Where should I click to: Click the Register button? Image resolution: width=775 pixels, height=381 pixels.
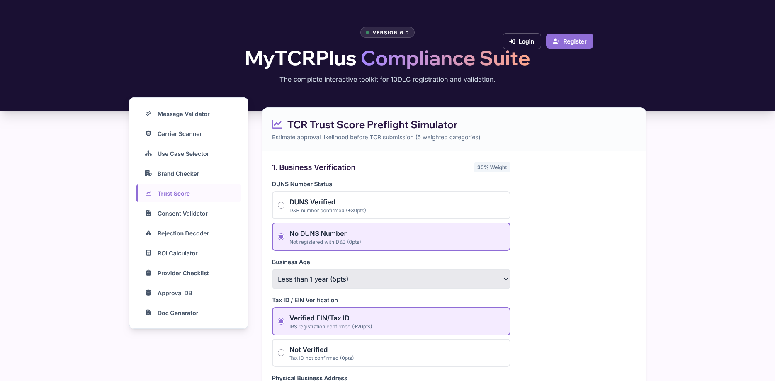click(569, 41)
